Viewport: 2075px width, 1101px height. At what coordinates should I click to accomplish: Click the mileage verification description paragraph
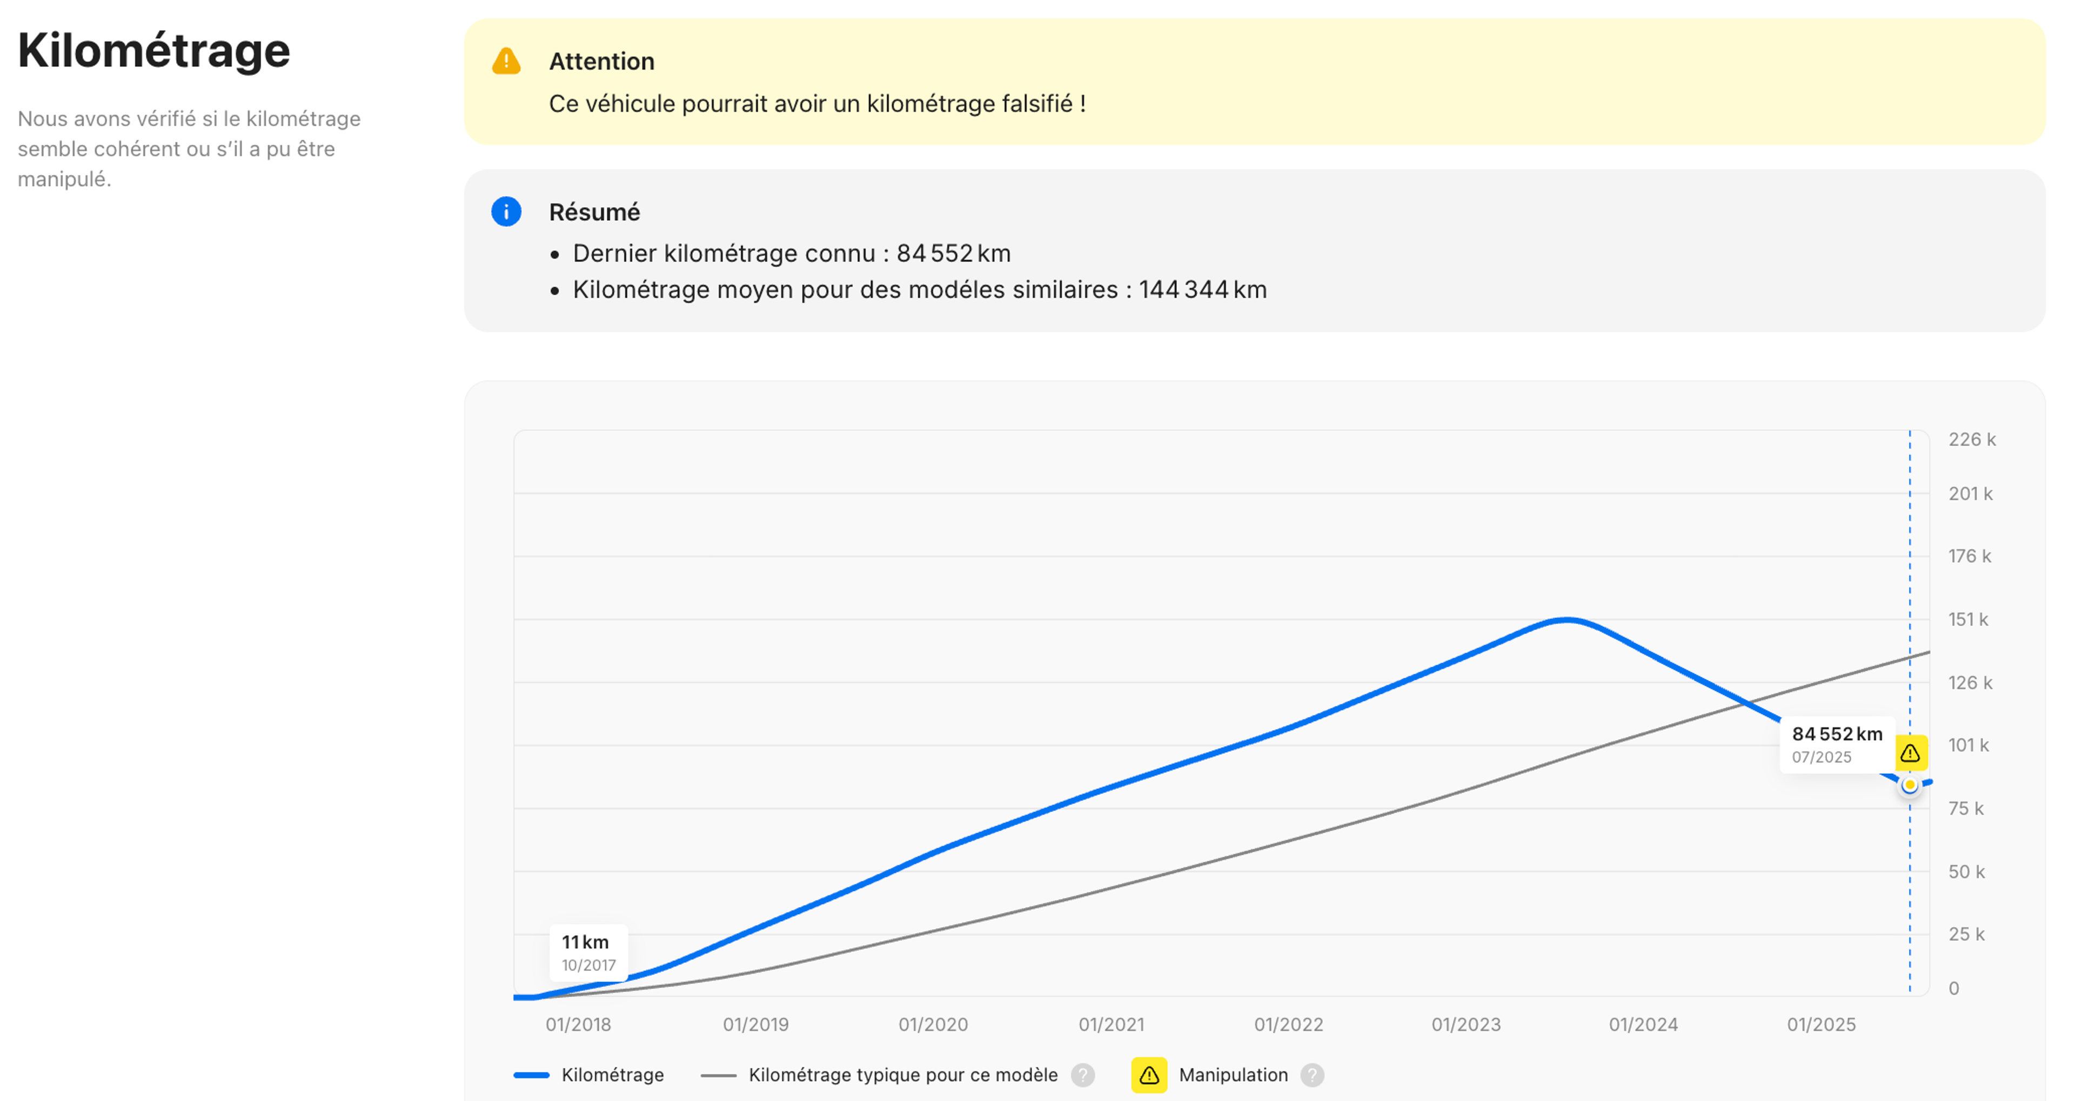pos(189,149)
